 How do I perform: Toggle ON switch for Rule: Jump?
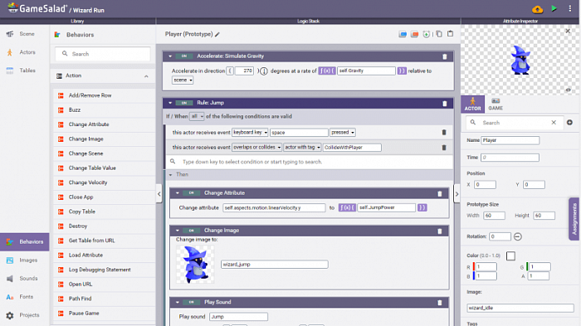coord(184,103)
